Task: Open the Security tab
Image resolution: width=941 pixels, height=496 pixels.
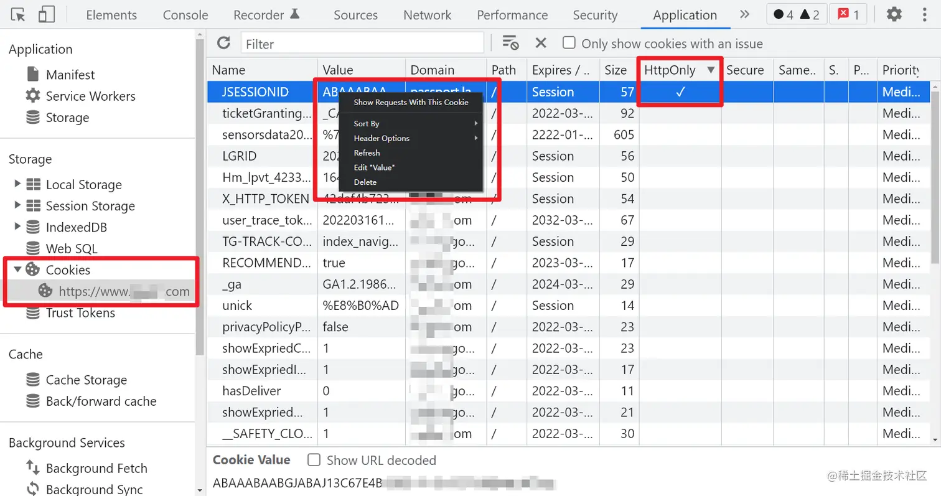Action: 595,15
